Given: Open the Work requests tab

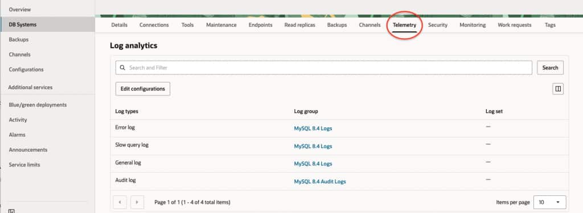Looking at the screenshot, I should 515,25.
